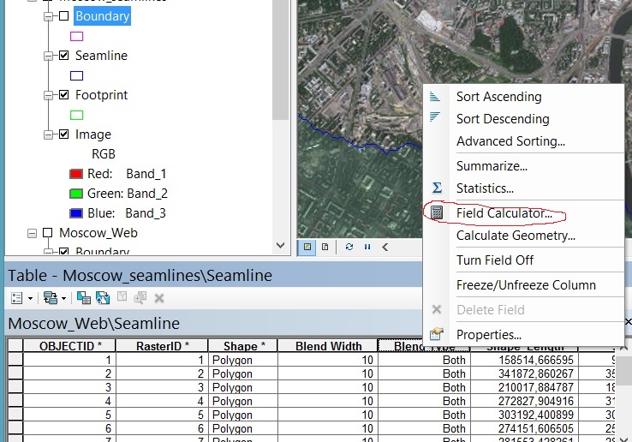Switch to Data View button under map
Screen dimensions: 632x442
pyautogui.click(x=307, y=247)
